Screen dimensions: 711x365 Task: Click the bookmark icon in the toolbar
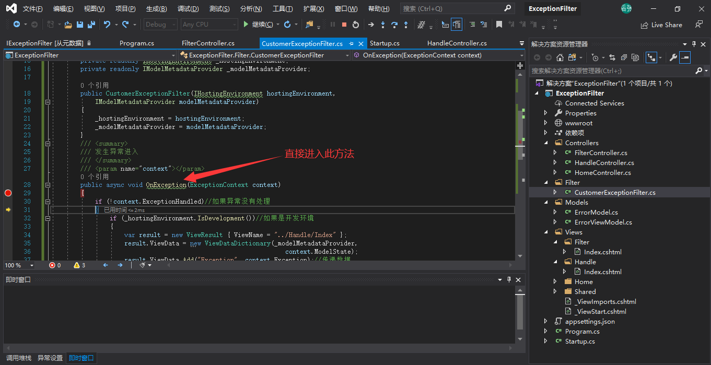click(x=499, y=25)
